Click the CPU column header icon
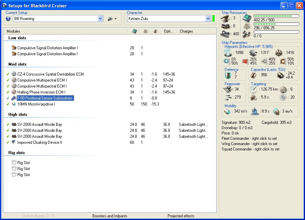The width and height of the screenshot is (305, 220). click(134, 31)
